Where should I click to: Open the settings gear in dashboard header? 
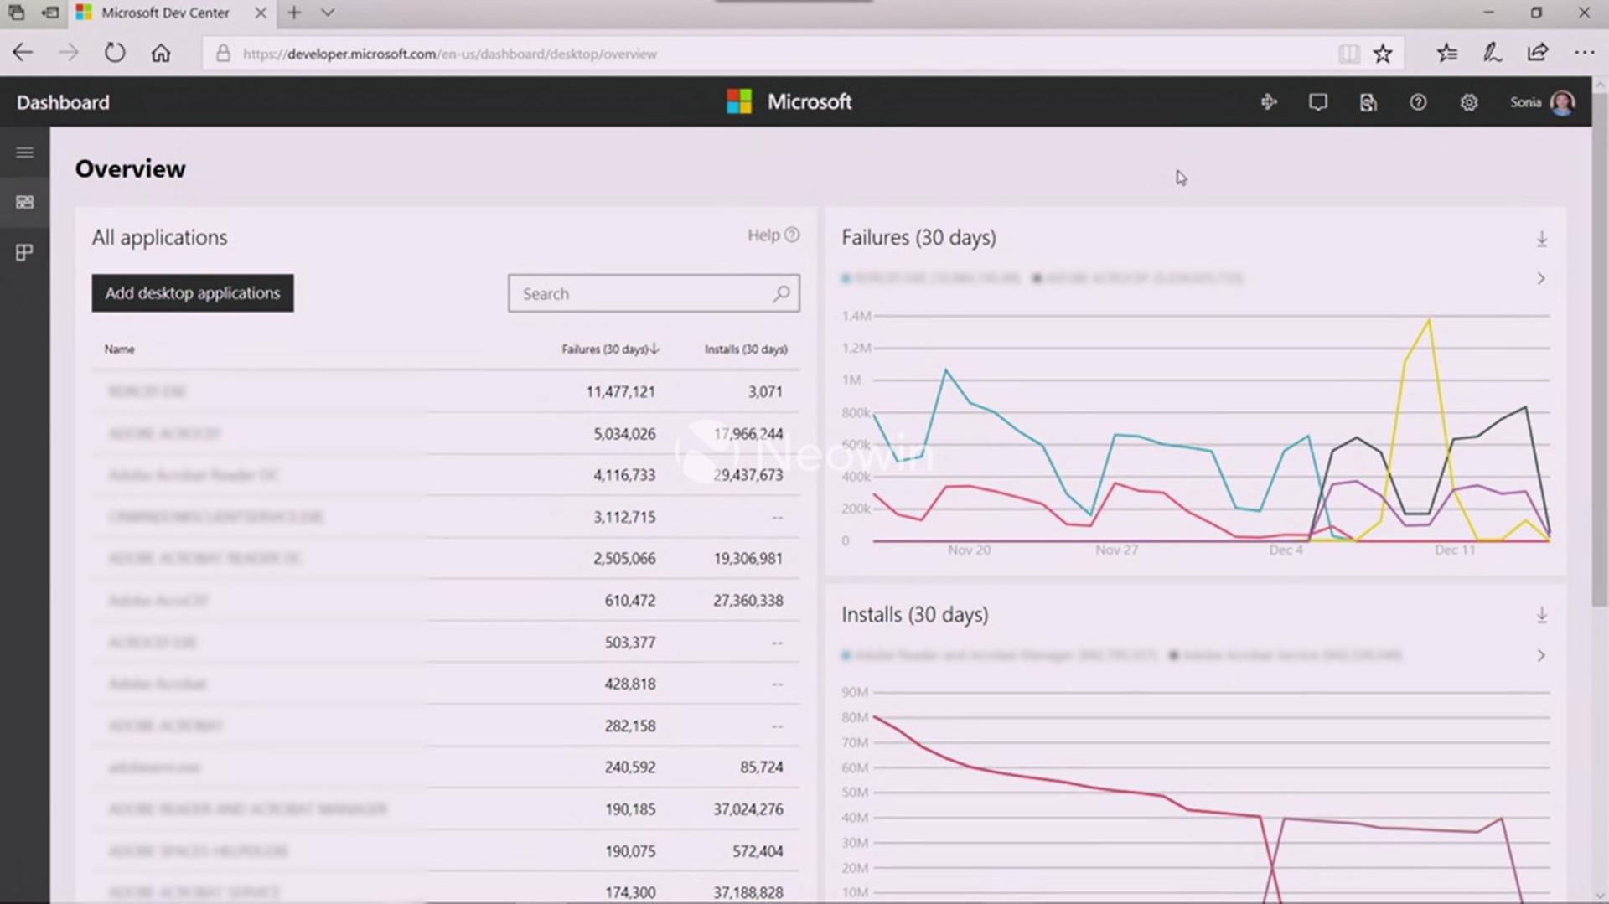(1468, 102)
